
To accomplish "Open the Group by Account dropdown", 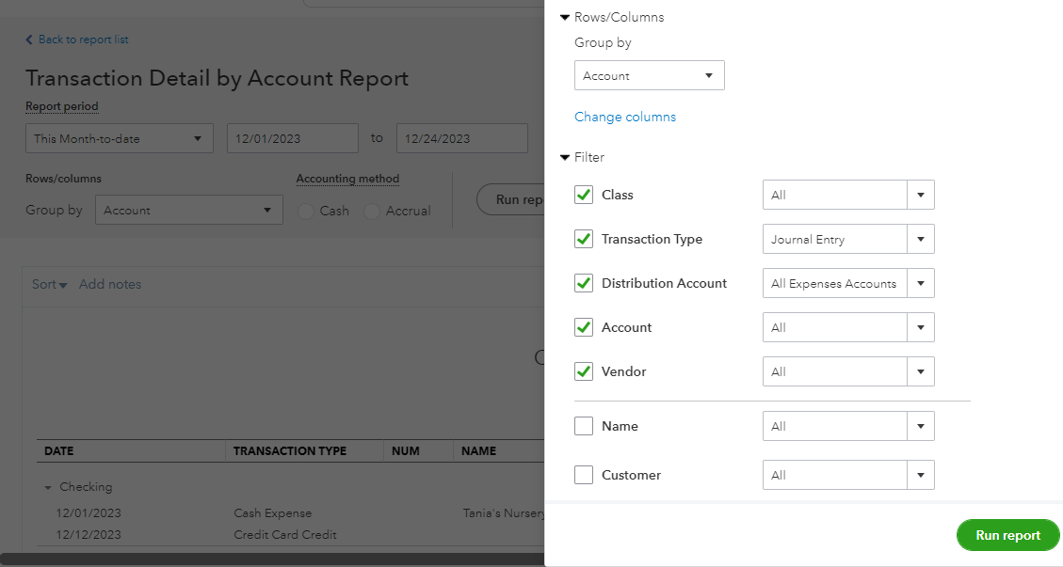I will 649,75.
